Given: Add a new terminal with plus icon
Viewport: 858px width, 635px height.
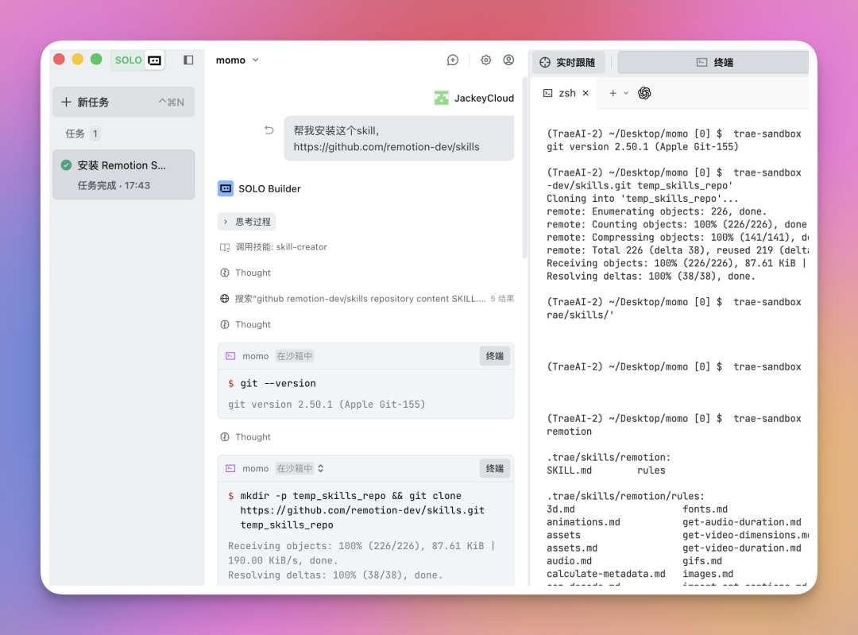Looking at the screenshot, I should click(x=613, y=93).
